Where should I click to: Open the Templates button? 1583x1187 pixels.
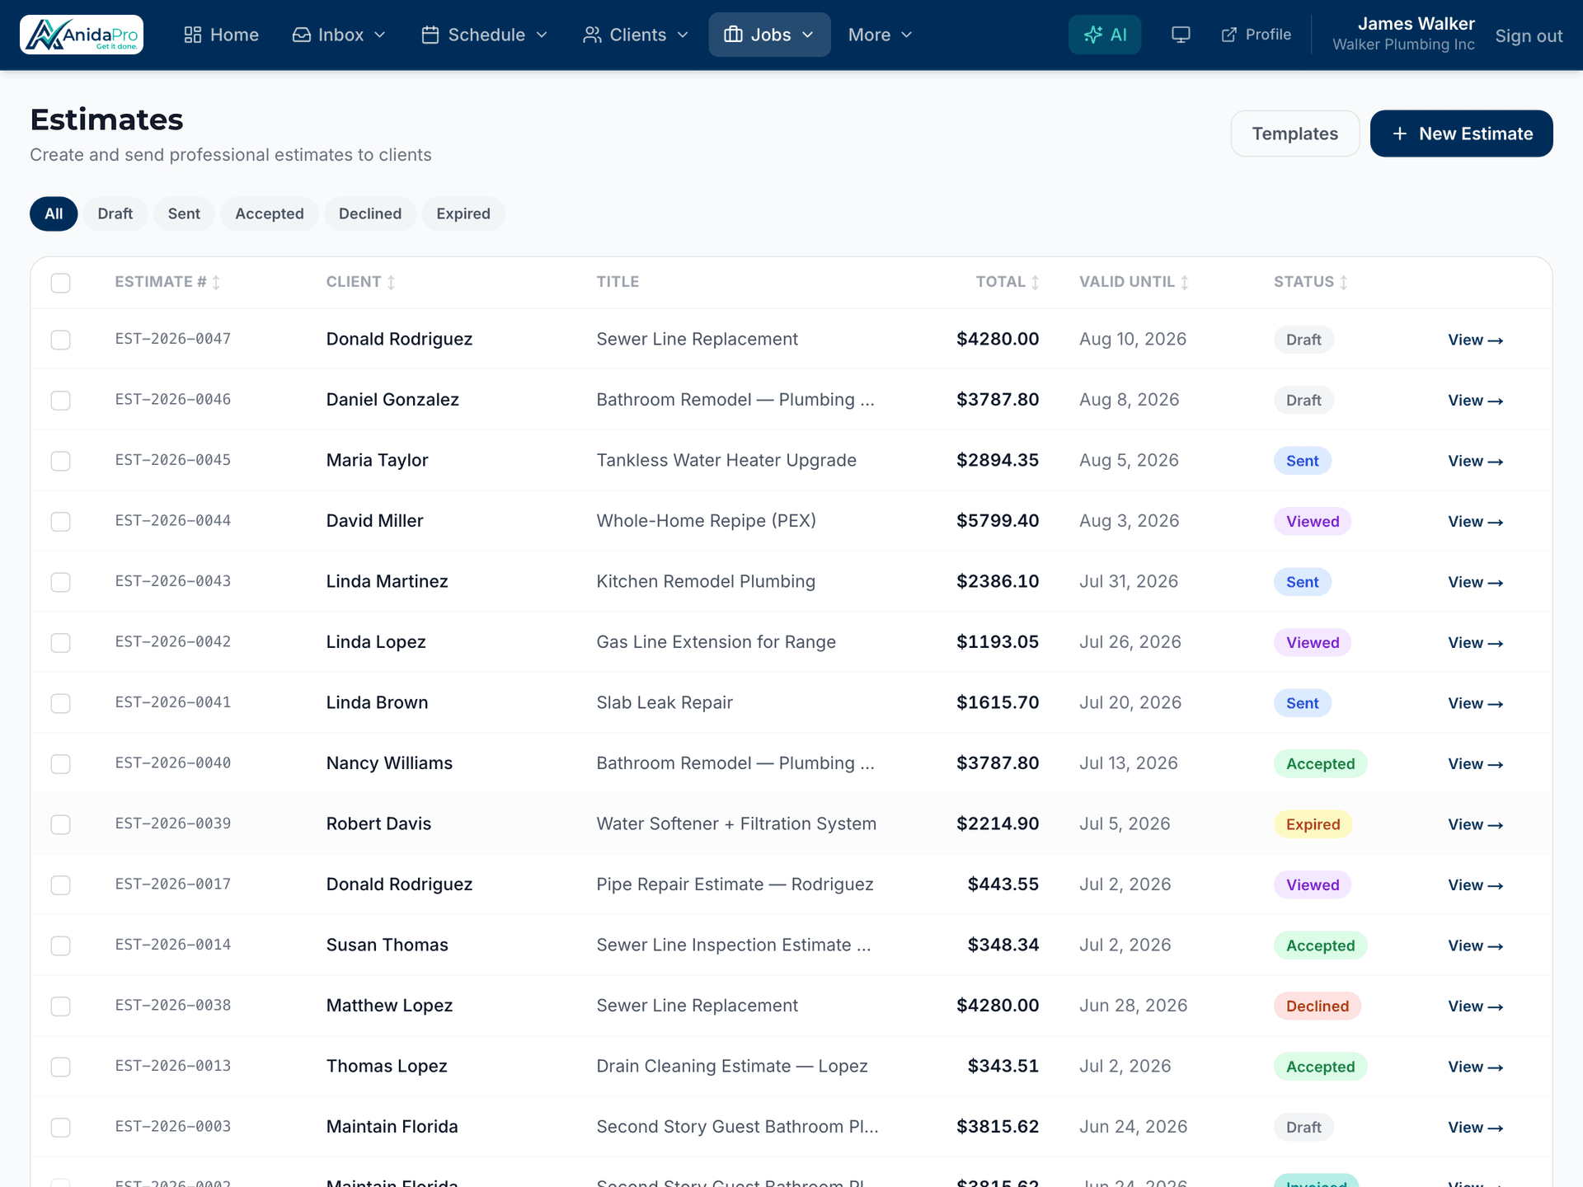click(1294, 134)
